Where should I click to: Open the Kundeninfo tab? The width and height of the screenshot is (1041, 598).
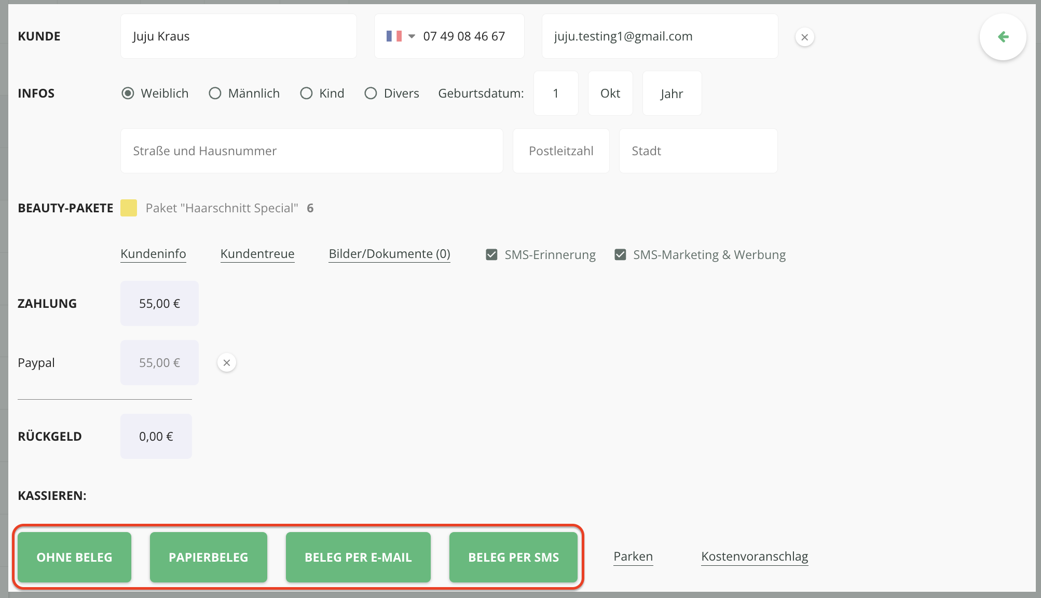[x=153, y=254]
